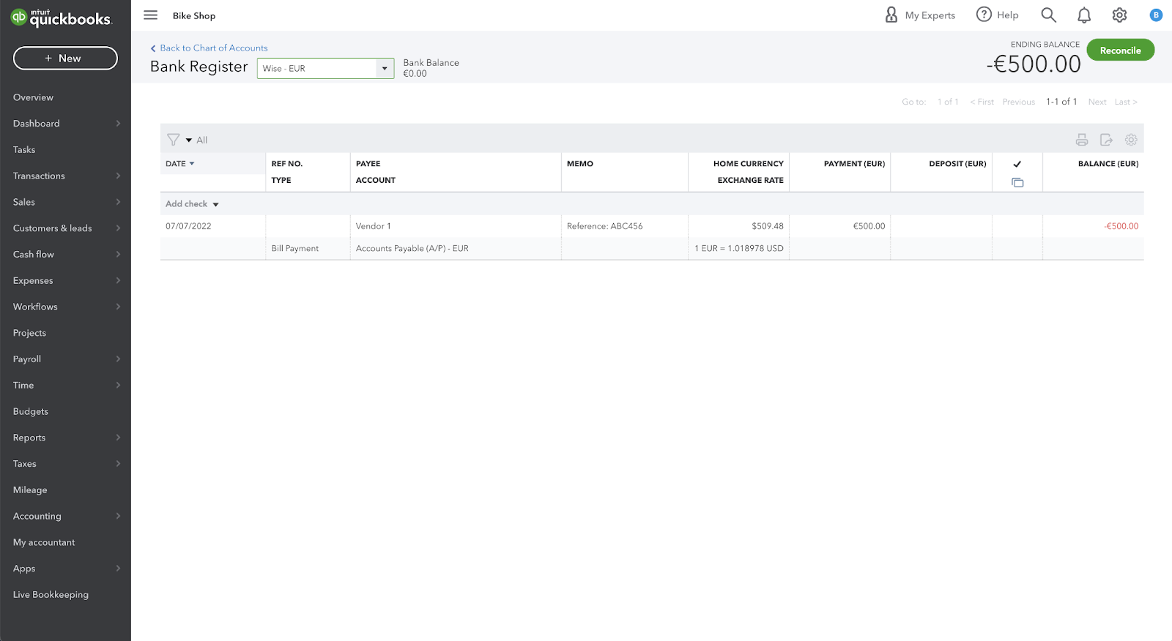
Task: Open Projects in sidebar
Action: pyautogui.click(x=29, y=333)
